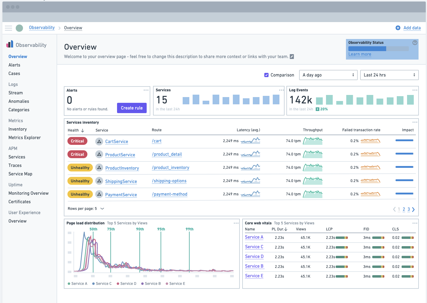Click the Observability breadcrumb link

42,28
